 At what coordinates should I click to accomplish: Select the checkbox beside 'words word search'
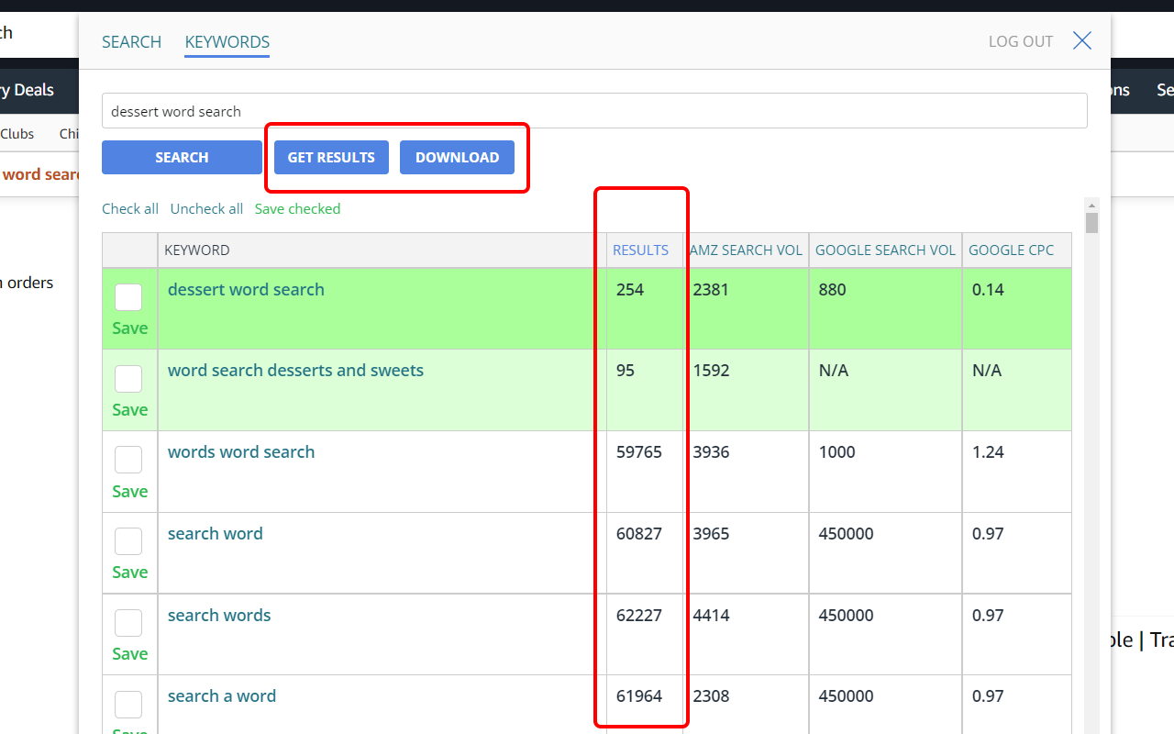[x=128, y=460]
